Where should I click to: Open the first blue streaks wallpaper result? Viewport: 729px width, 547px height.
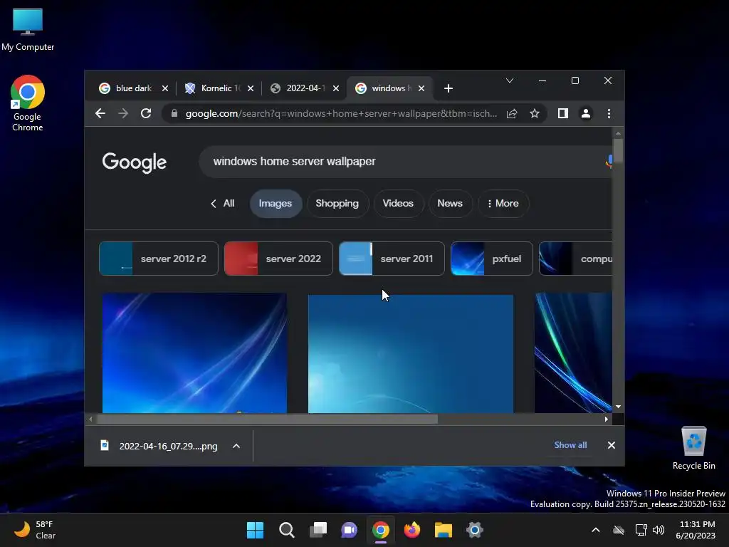tap(194, 353)
